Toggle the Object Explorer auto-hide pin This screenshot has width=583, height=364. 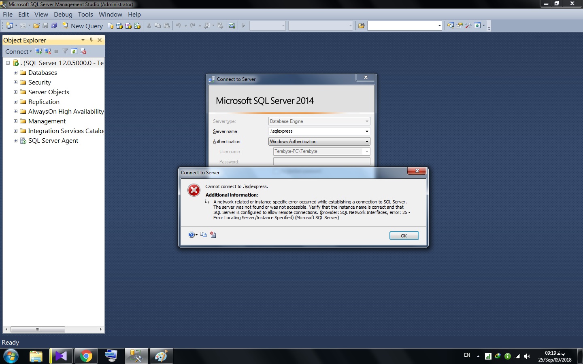(x=91, y=40)
